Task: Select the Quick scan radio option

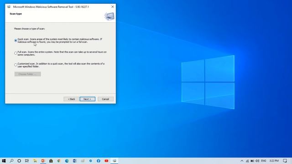Action: [16, 41]
